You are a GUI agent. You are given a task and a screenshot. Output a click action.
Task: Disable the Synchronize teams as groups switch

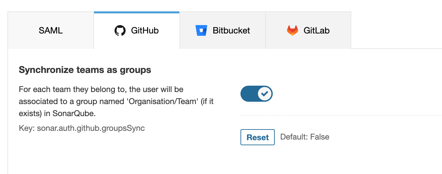tap(257, 94)
